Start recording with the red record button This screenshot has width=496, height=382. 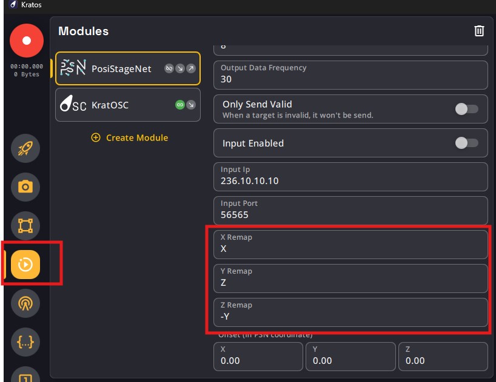click(27, 41)
